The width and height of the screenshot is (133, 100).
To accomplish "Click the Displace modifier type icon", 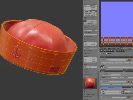I will pyautogui.click(x=104, y=60).
